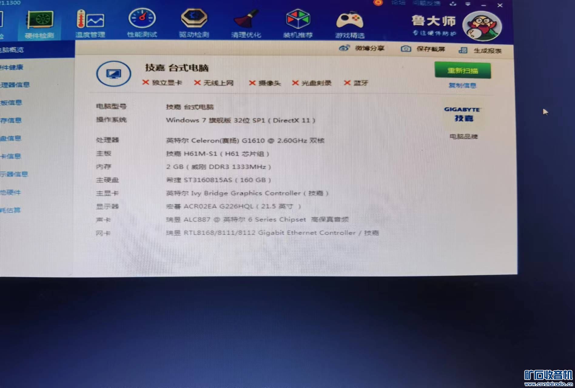The height and width of the screenshot is (388, 575).
Task: Click the ACR02EA G226HQL monitor value
Action: click(234, 206)
